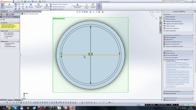Viewport: 196px width, 110px height.
Task: Click 'Создать документ' link
Action: 170,17
